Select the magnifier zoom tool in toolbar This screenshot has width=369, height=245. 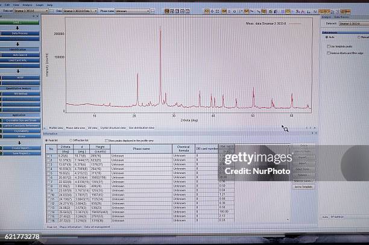[x=207, y=11]
